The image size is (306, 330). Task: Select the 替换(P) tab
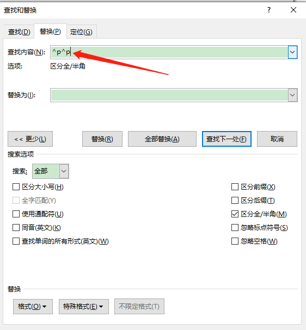pos(51,32)
